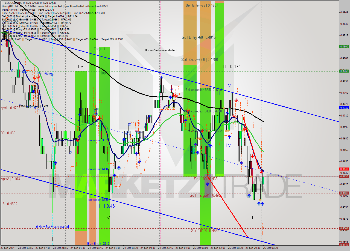Click '24 Oct 15:30' on the time axis
The height and width of the screenshot is (251, 350).
point(130,248)
